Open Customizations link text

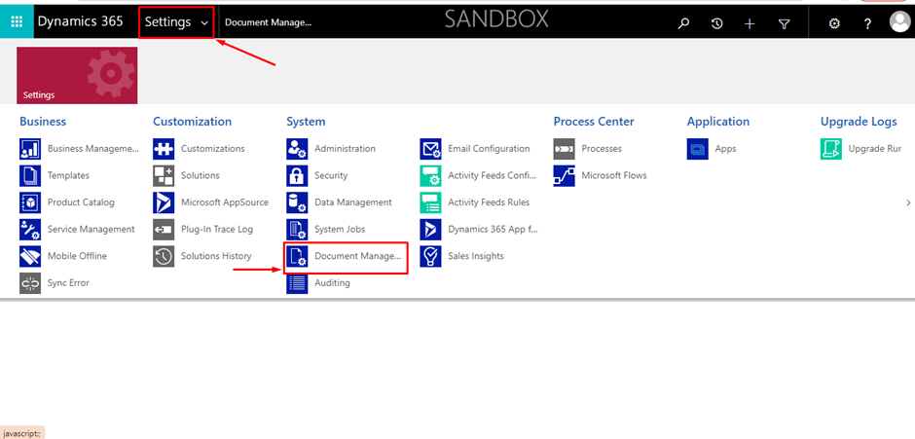pyautogui.click(x=213, y=148)
